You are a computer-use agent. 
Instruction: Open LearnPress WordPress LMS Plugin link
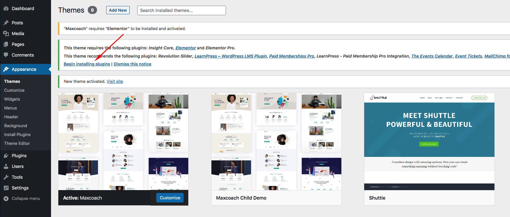231,56
